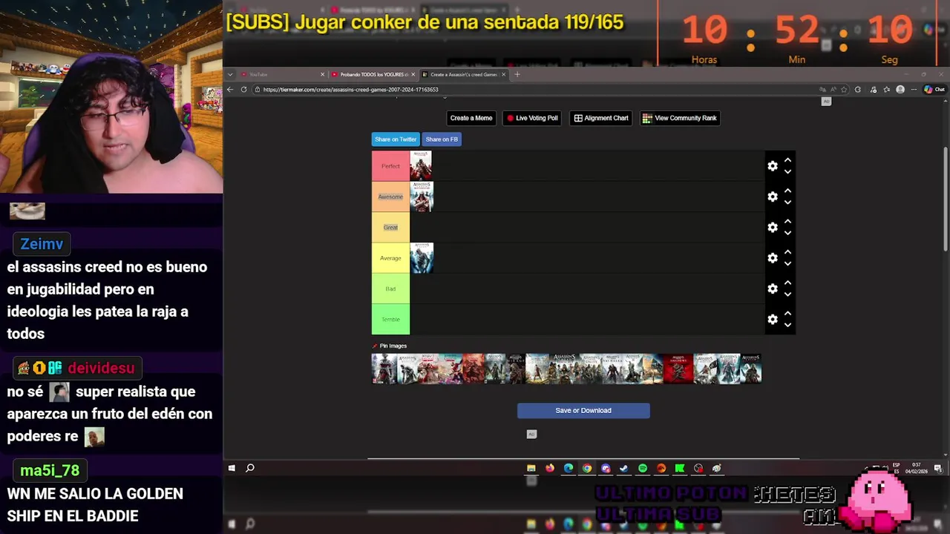950x534 pixels.
Task: Share the tier list on FB
Action: point(442,139)
